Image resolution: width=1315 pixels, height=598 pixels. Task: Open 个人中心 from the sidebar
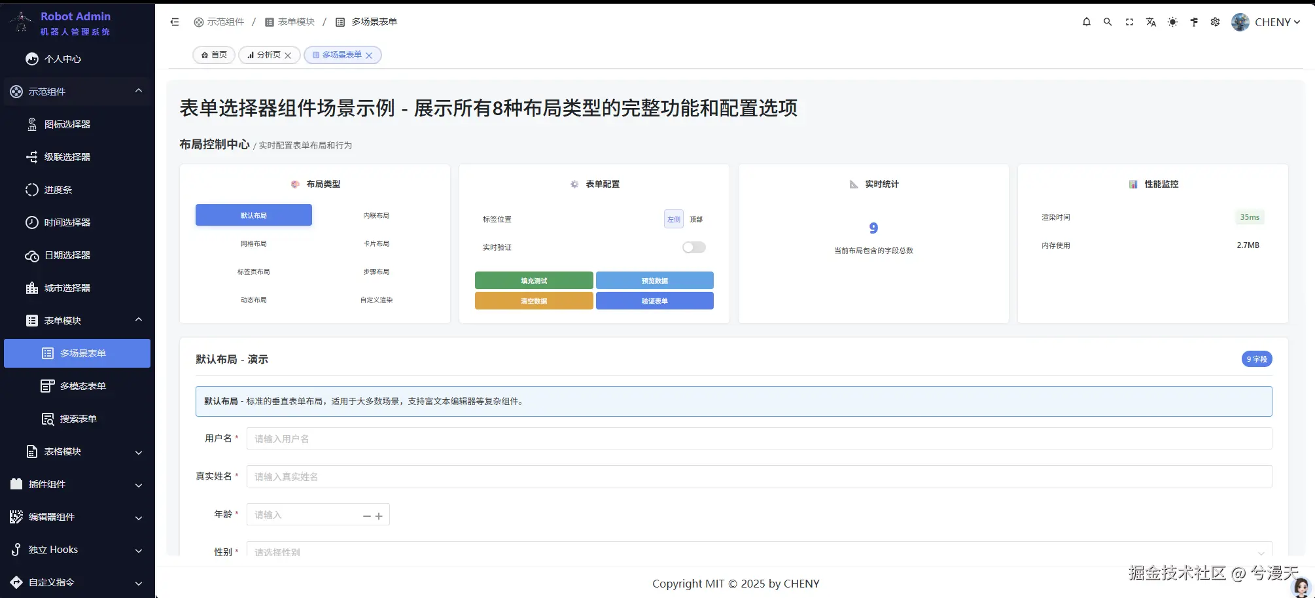pos(63,59)
